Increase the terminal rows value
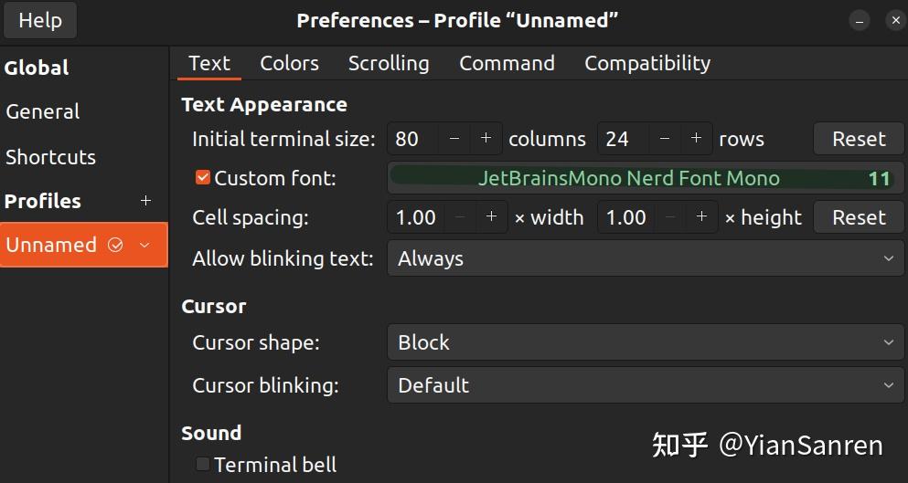Screen dimensions: 908x483 coord(696,139)
